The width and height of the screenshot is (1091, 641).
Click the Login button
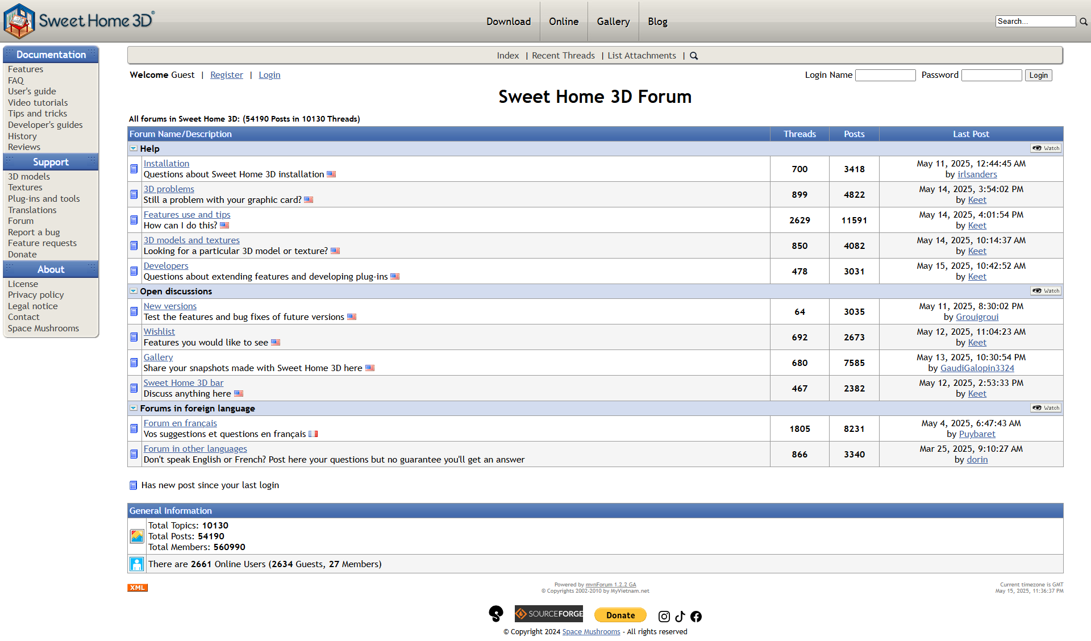coord(1038,76)
